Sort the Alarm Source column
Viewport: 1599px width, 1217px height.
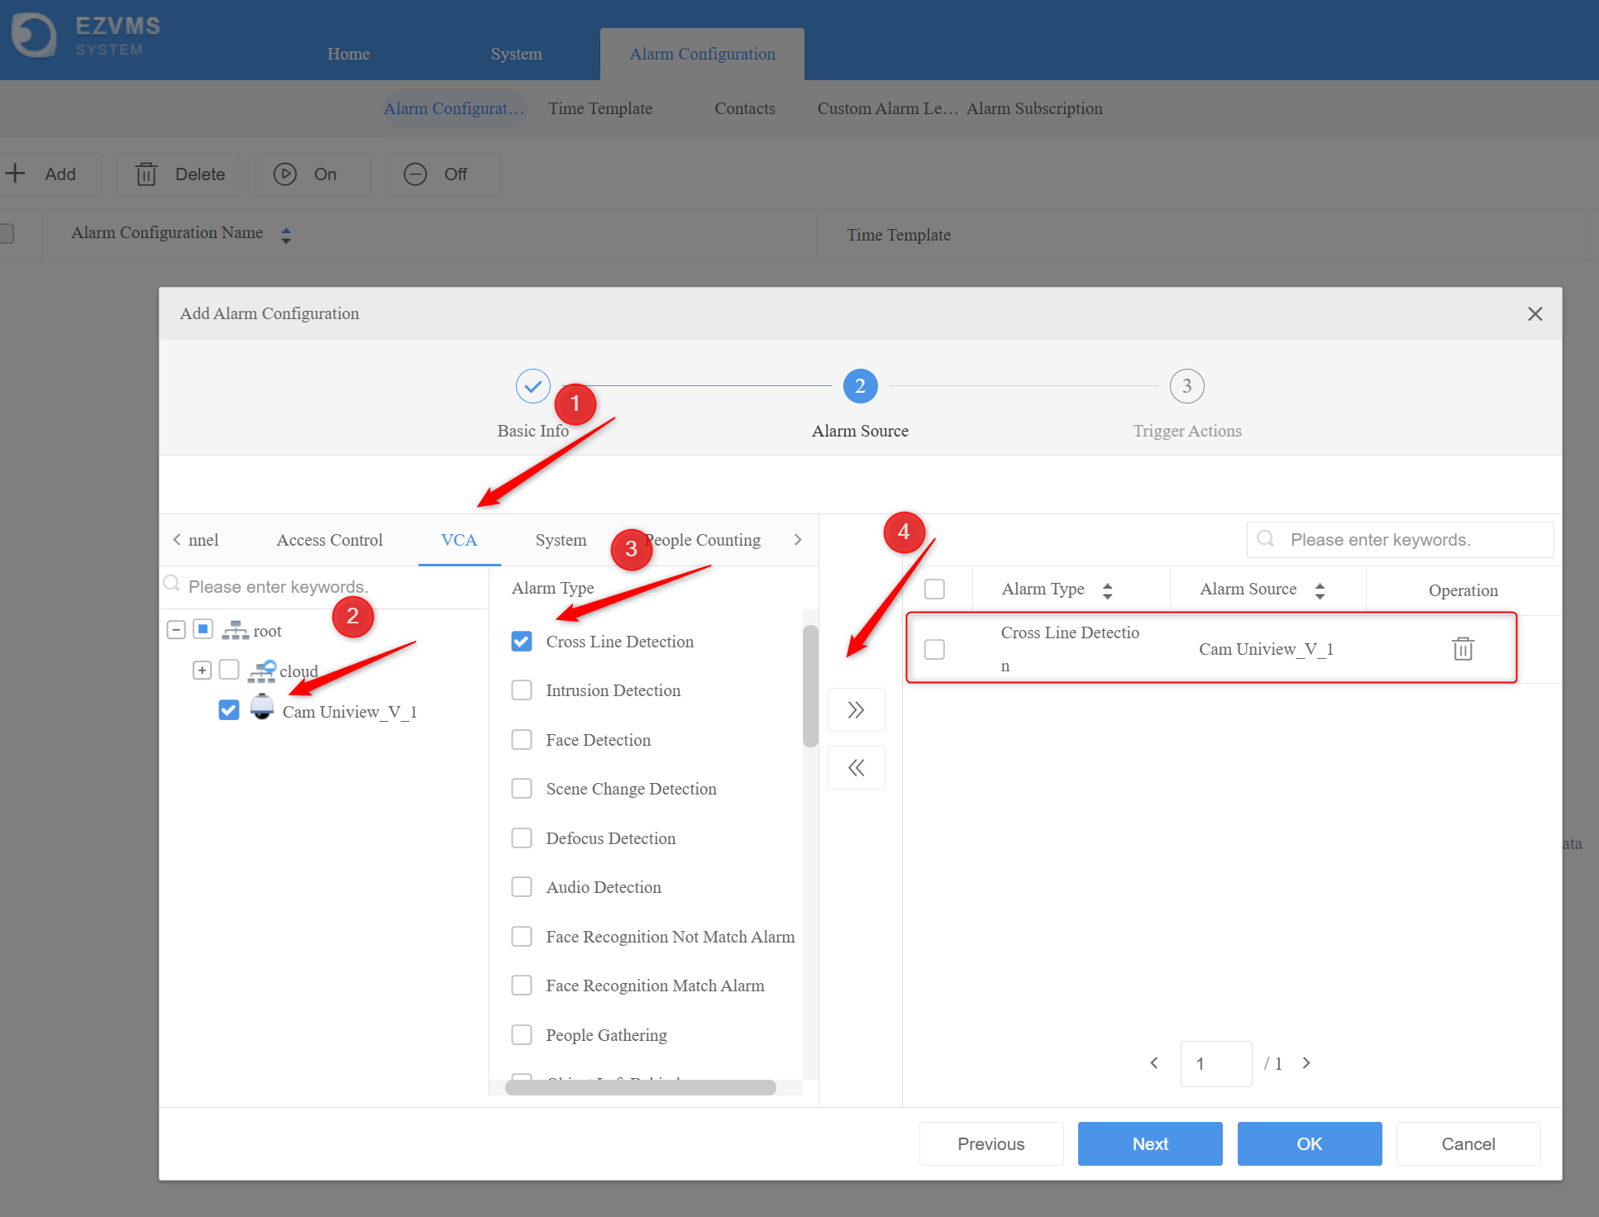(1320, 590)
